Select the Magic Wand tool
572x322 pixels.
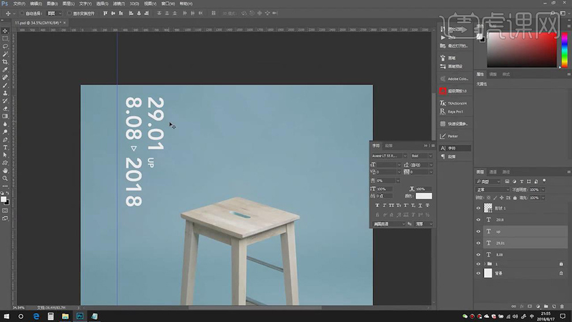tap(5, 54)
